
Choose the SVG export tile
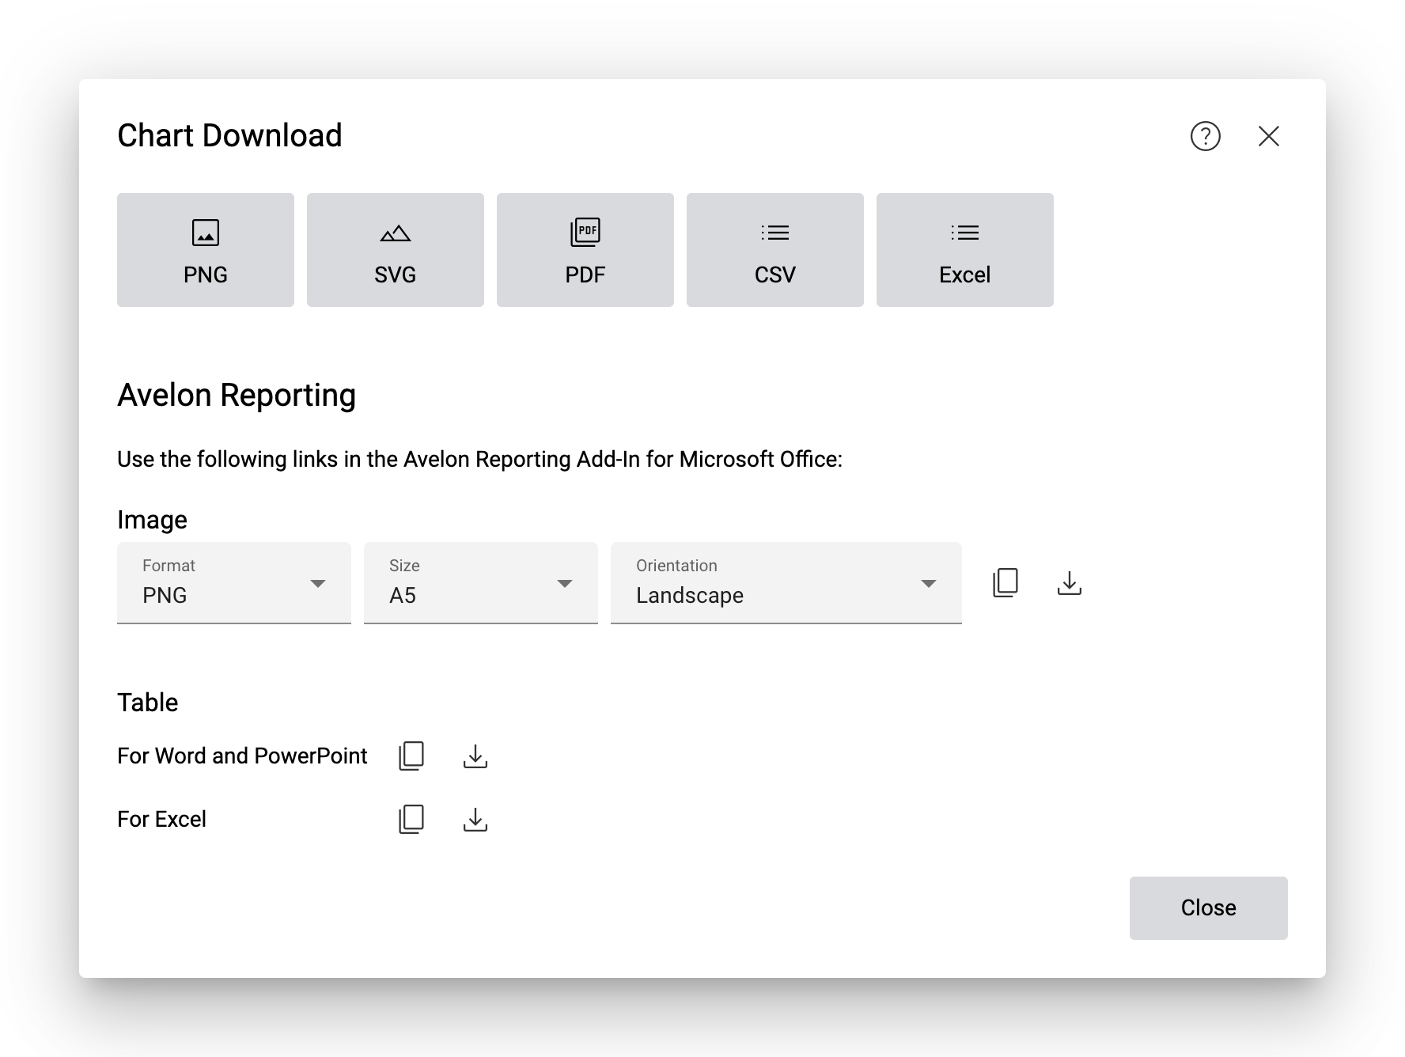point(396,250)
